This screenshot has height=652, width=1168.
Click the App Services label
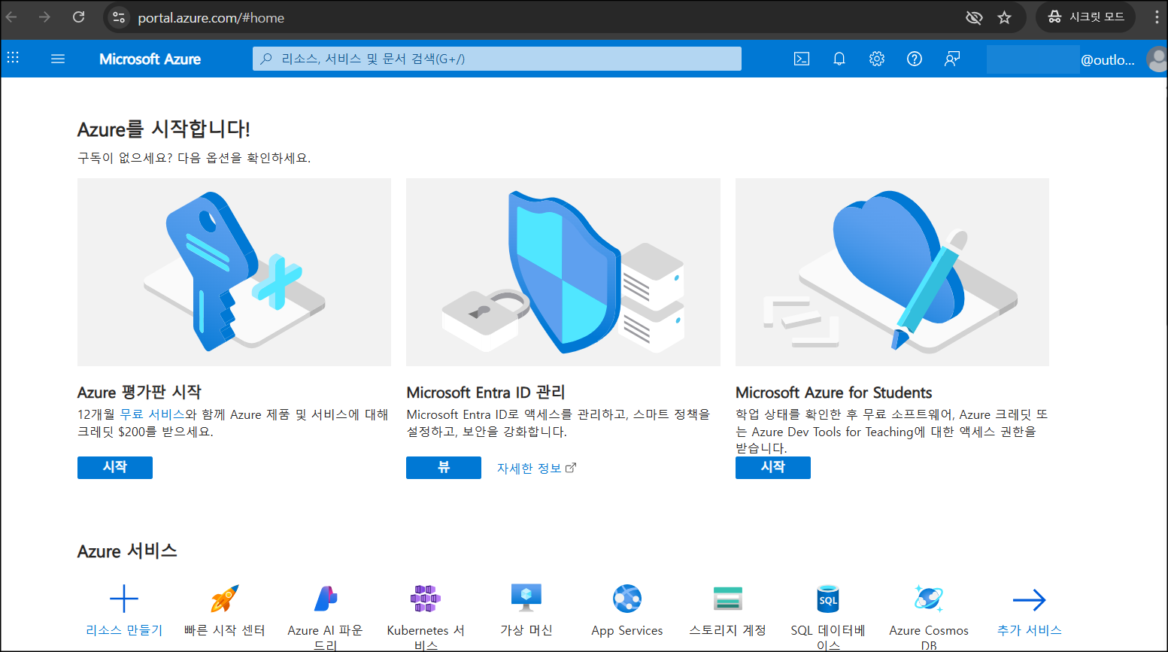627,630
